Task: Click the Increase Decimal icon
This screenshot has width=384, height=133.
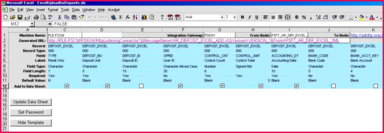Action: (x=318, y=17)
